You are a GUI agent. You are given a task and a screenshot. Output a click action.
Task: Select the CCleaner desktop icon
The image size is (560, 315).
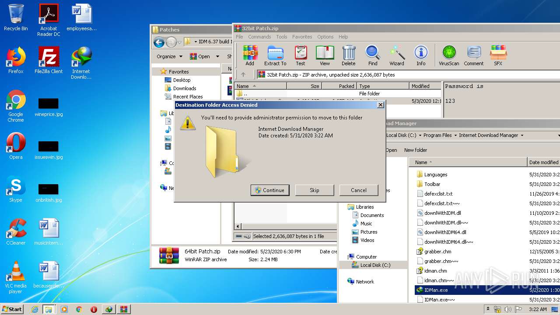coord(16,232)
